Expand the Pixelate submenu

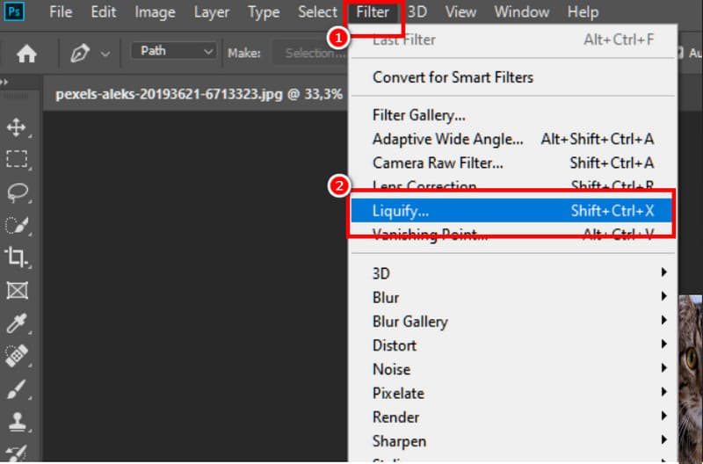point(513,393)
